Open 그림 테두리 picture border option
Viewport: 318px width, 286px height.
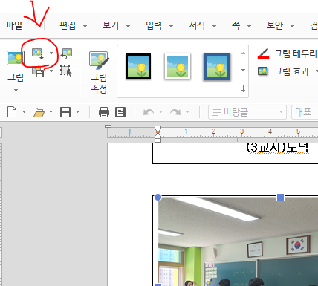click(296, 53)
